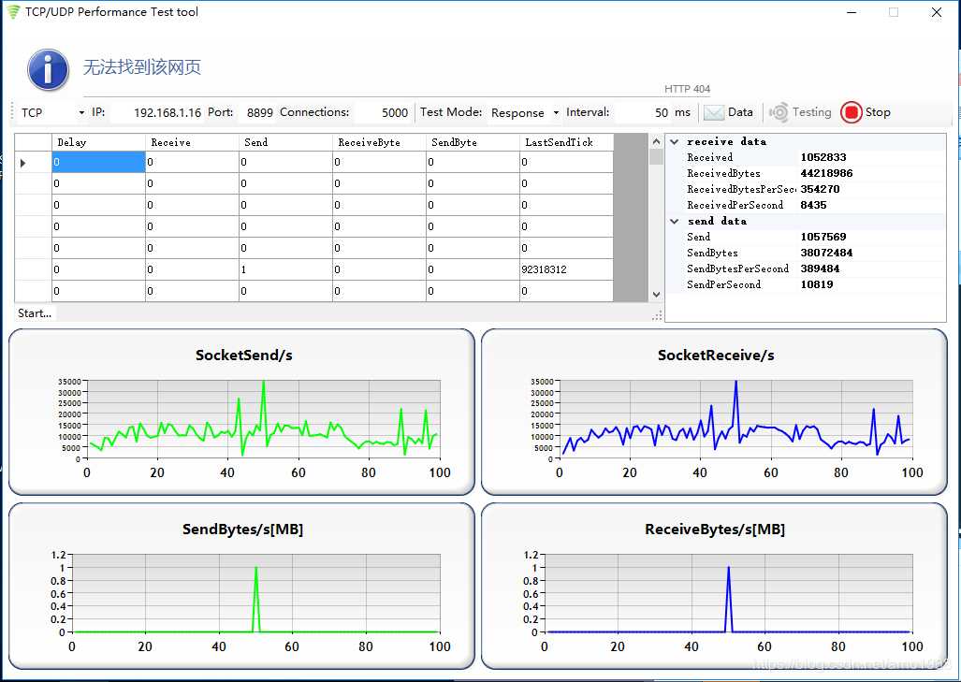Click the grid scrollbar up arrow
Viewport: 961px width, 682px height.
click(656, 141)
